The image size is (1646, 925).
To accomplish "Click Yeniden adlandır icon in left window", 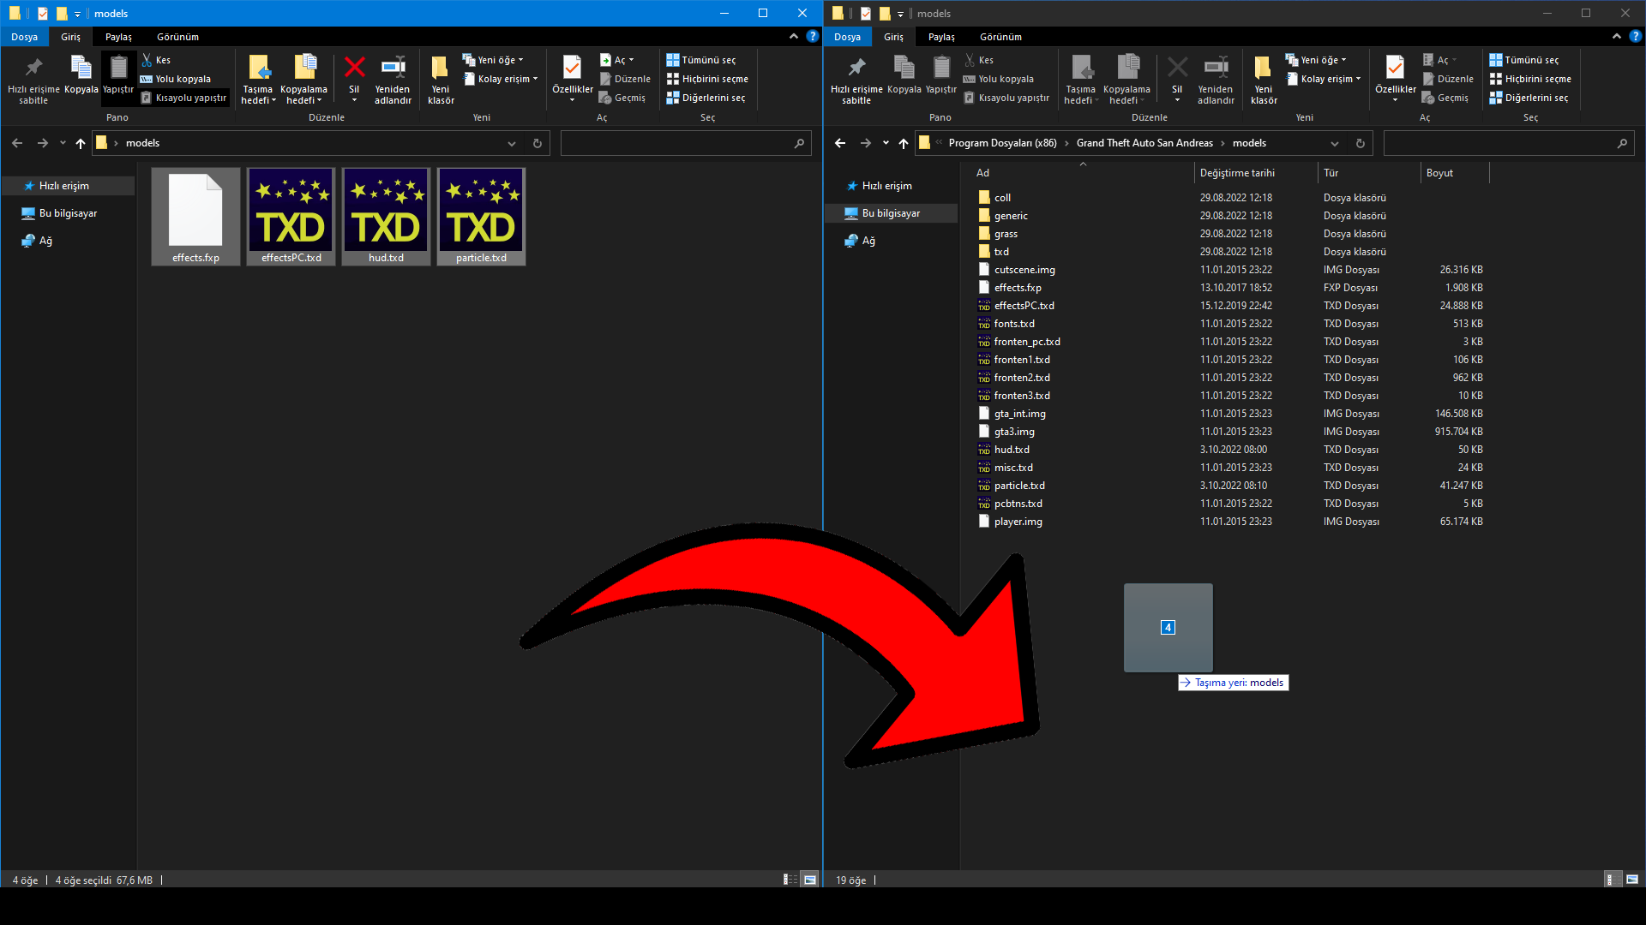I will (x=393, y=68).
